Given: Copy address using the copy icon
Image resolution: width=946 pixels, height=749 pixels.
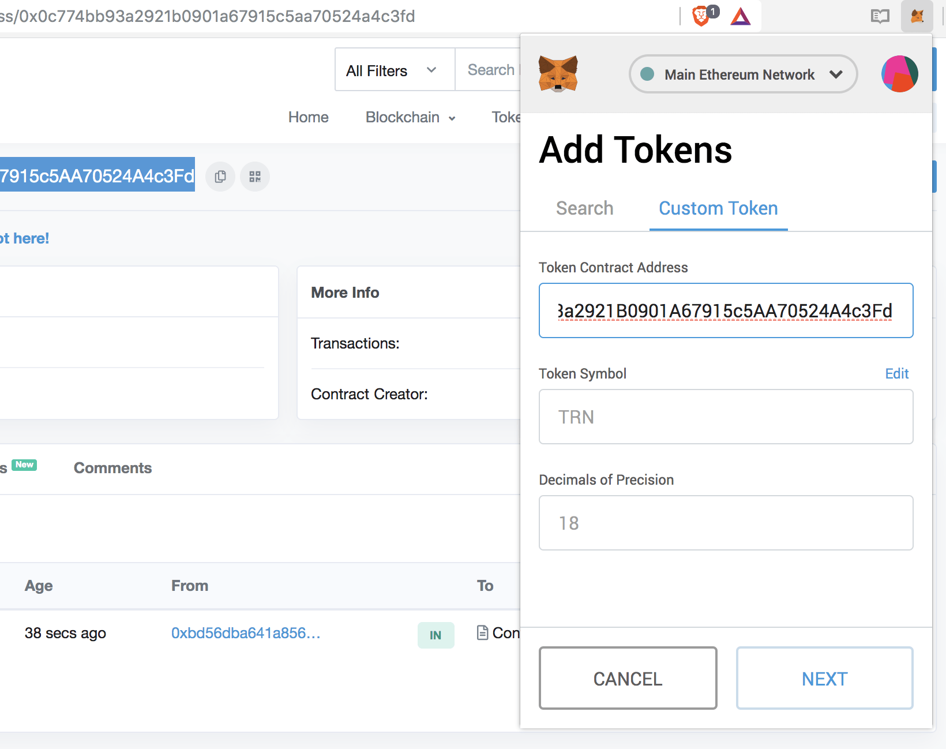Looking at the screenshot, I should [x=220, y=177].
